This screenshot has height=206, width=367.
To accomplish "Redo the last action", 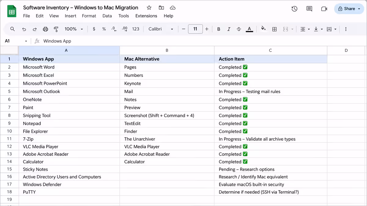I will pos(35,29).
